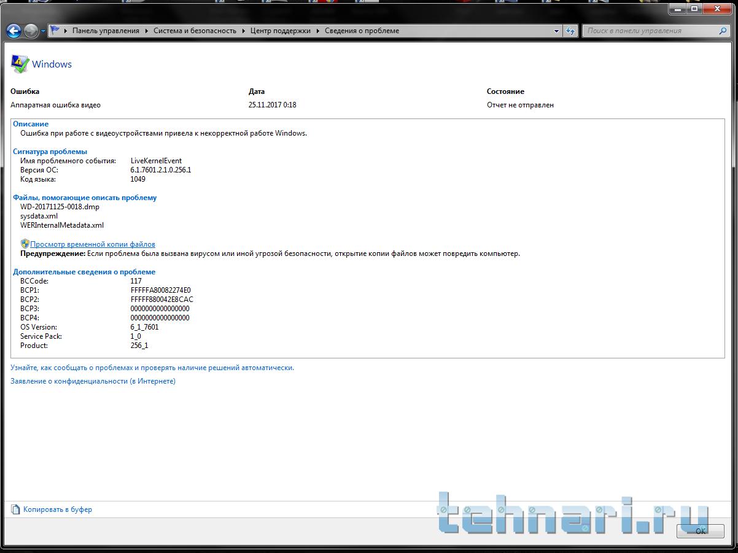Screen dimensions: 738x553
Task: Click Product value 256_1
Action: click(139, 346)
